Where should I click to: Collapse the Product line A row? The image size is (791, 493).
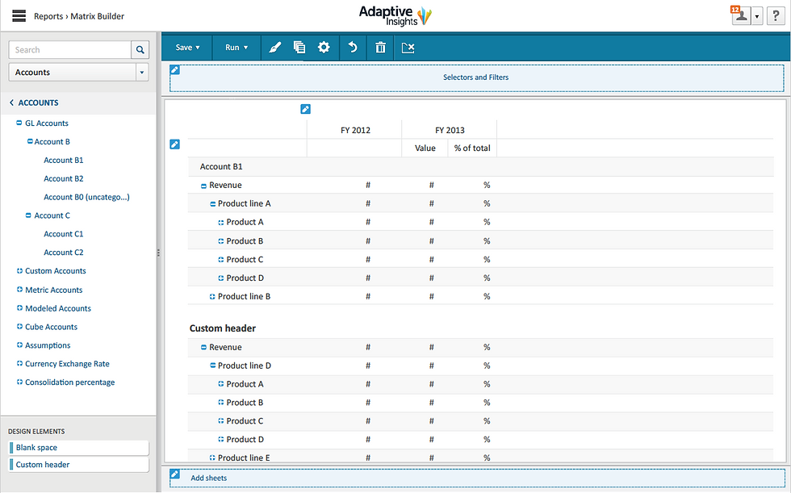click(x=212, y=203)
